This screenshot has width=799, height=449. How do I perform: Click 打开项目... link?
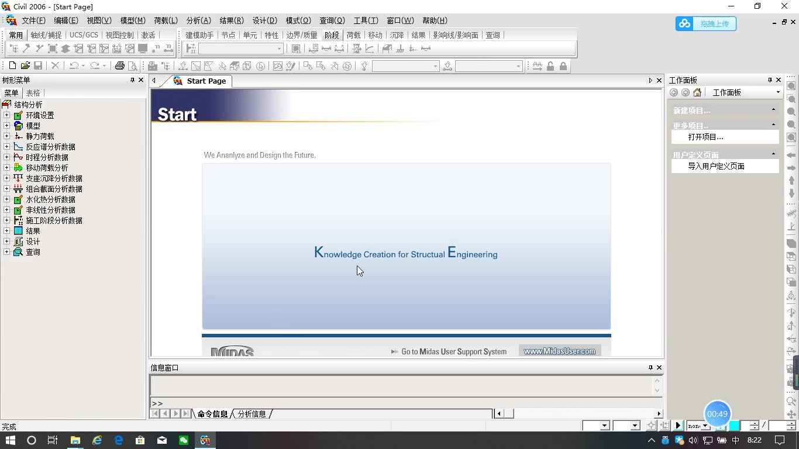tap(705, 137)
